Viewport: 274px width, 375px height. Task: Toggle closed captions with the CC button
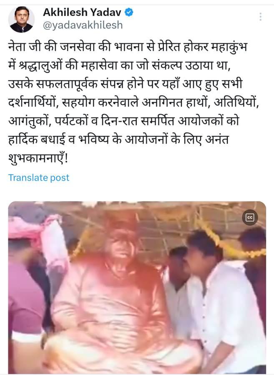250,217
